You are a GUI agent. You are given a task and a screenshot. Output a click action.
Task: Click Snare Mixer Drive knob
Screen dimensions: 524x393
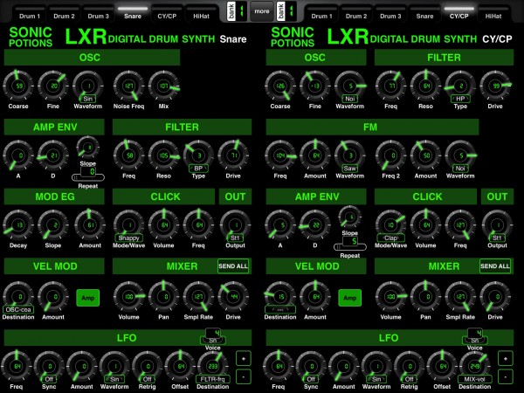233,296
